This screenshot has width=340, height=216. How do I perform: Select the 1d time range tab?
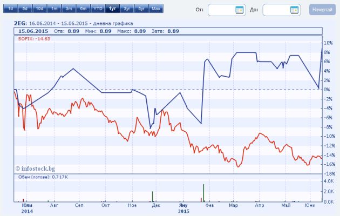[10, 9]
